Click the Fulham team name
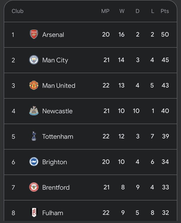This screenshot has width=181, height=223. click(53, 213)
